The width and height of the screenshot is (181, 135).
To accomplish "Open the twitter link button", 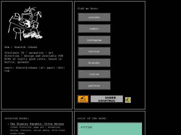I will pyautogui.click(x=94, y=51).
